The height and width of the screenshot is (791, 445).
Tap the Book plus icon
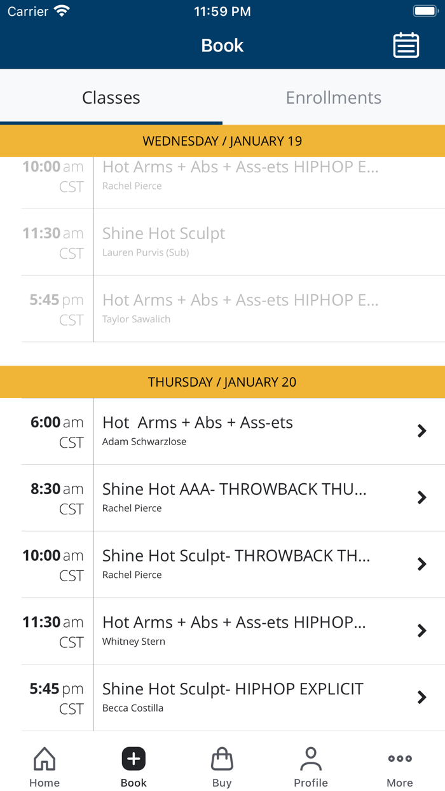click(x=133, y=759)
